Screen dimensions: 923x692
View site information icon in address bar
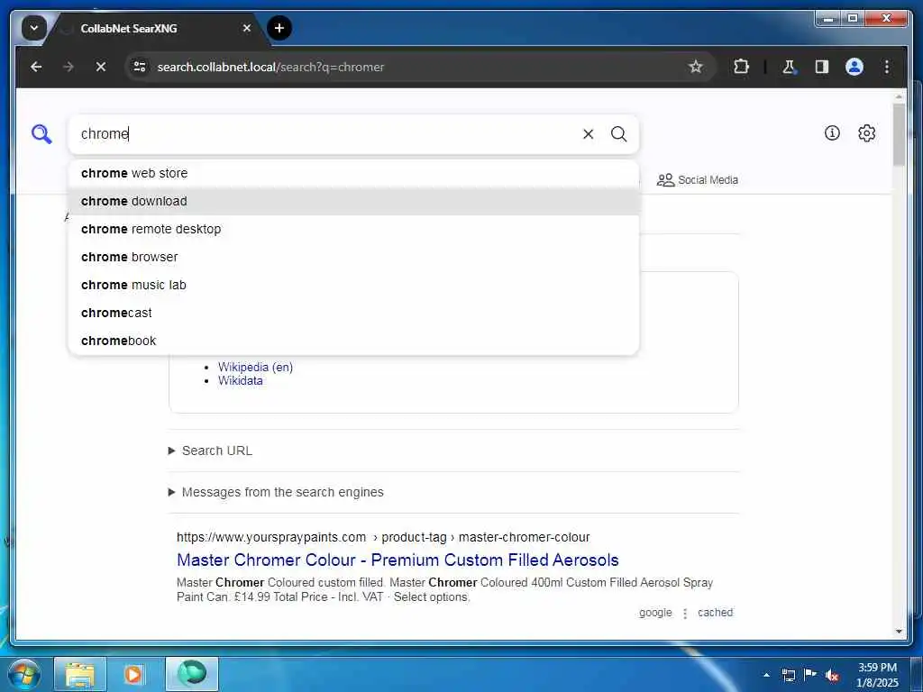140,67
